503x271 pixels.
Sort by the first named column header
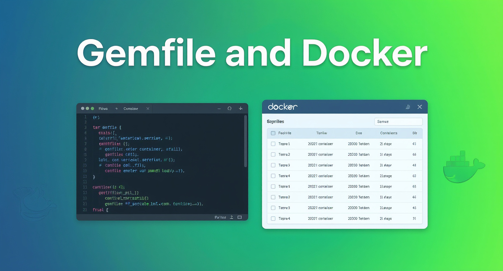(285, 133)
